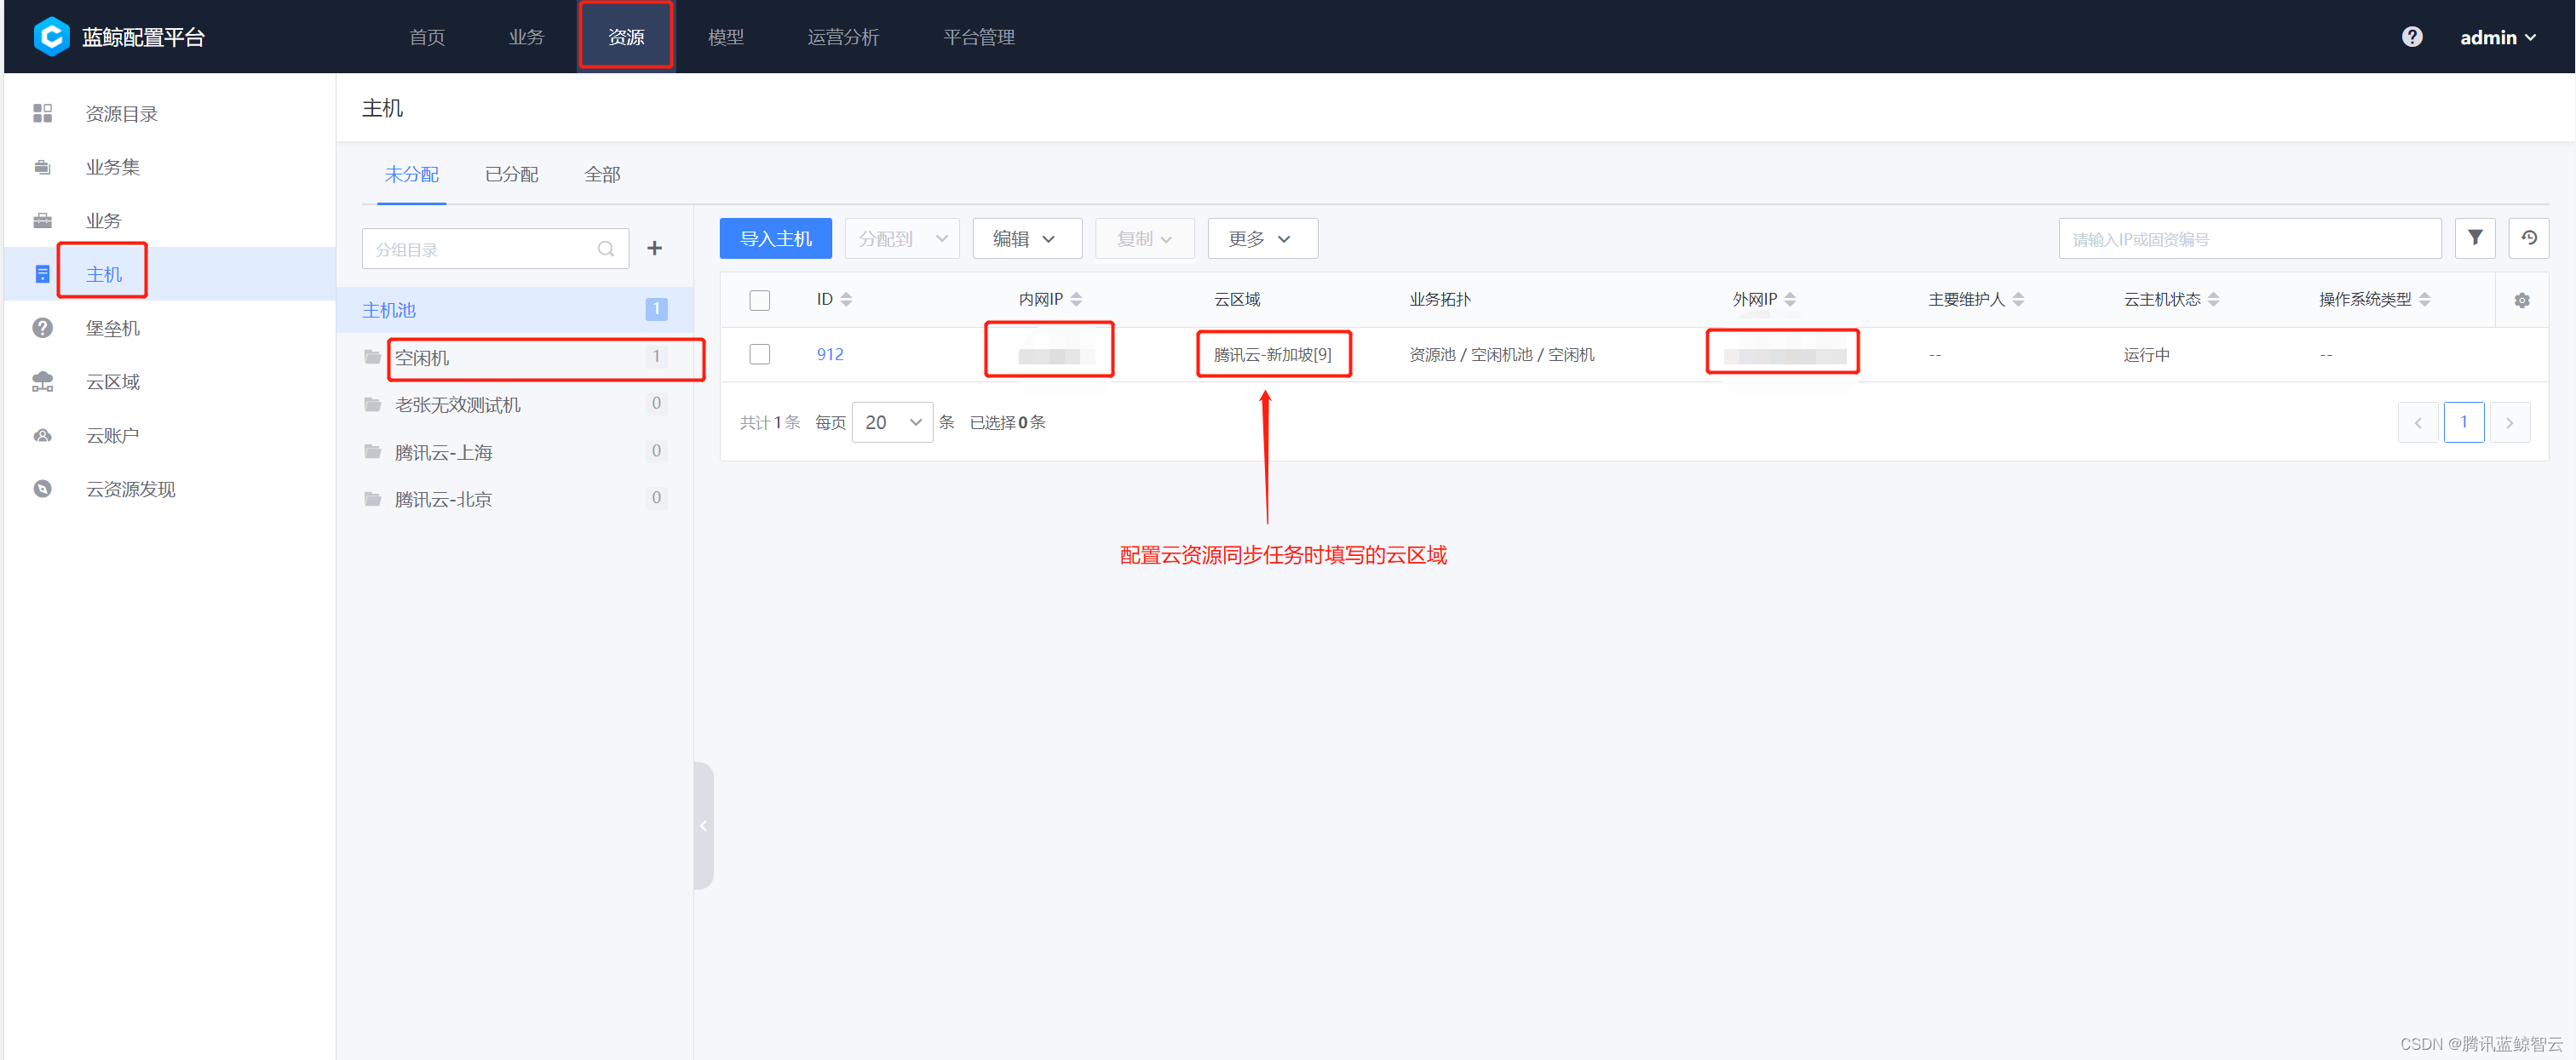Sort by 外网IP column arrows
Screen dimensions: 2576x1060
pyautogui.click(x=1790, y=300)
